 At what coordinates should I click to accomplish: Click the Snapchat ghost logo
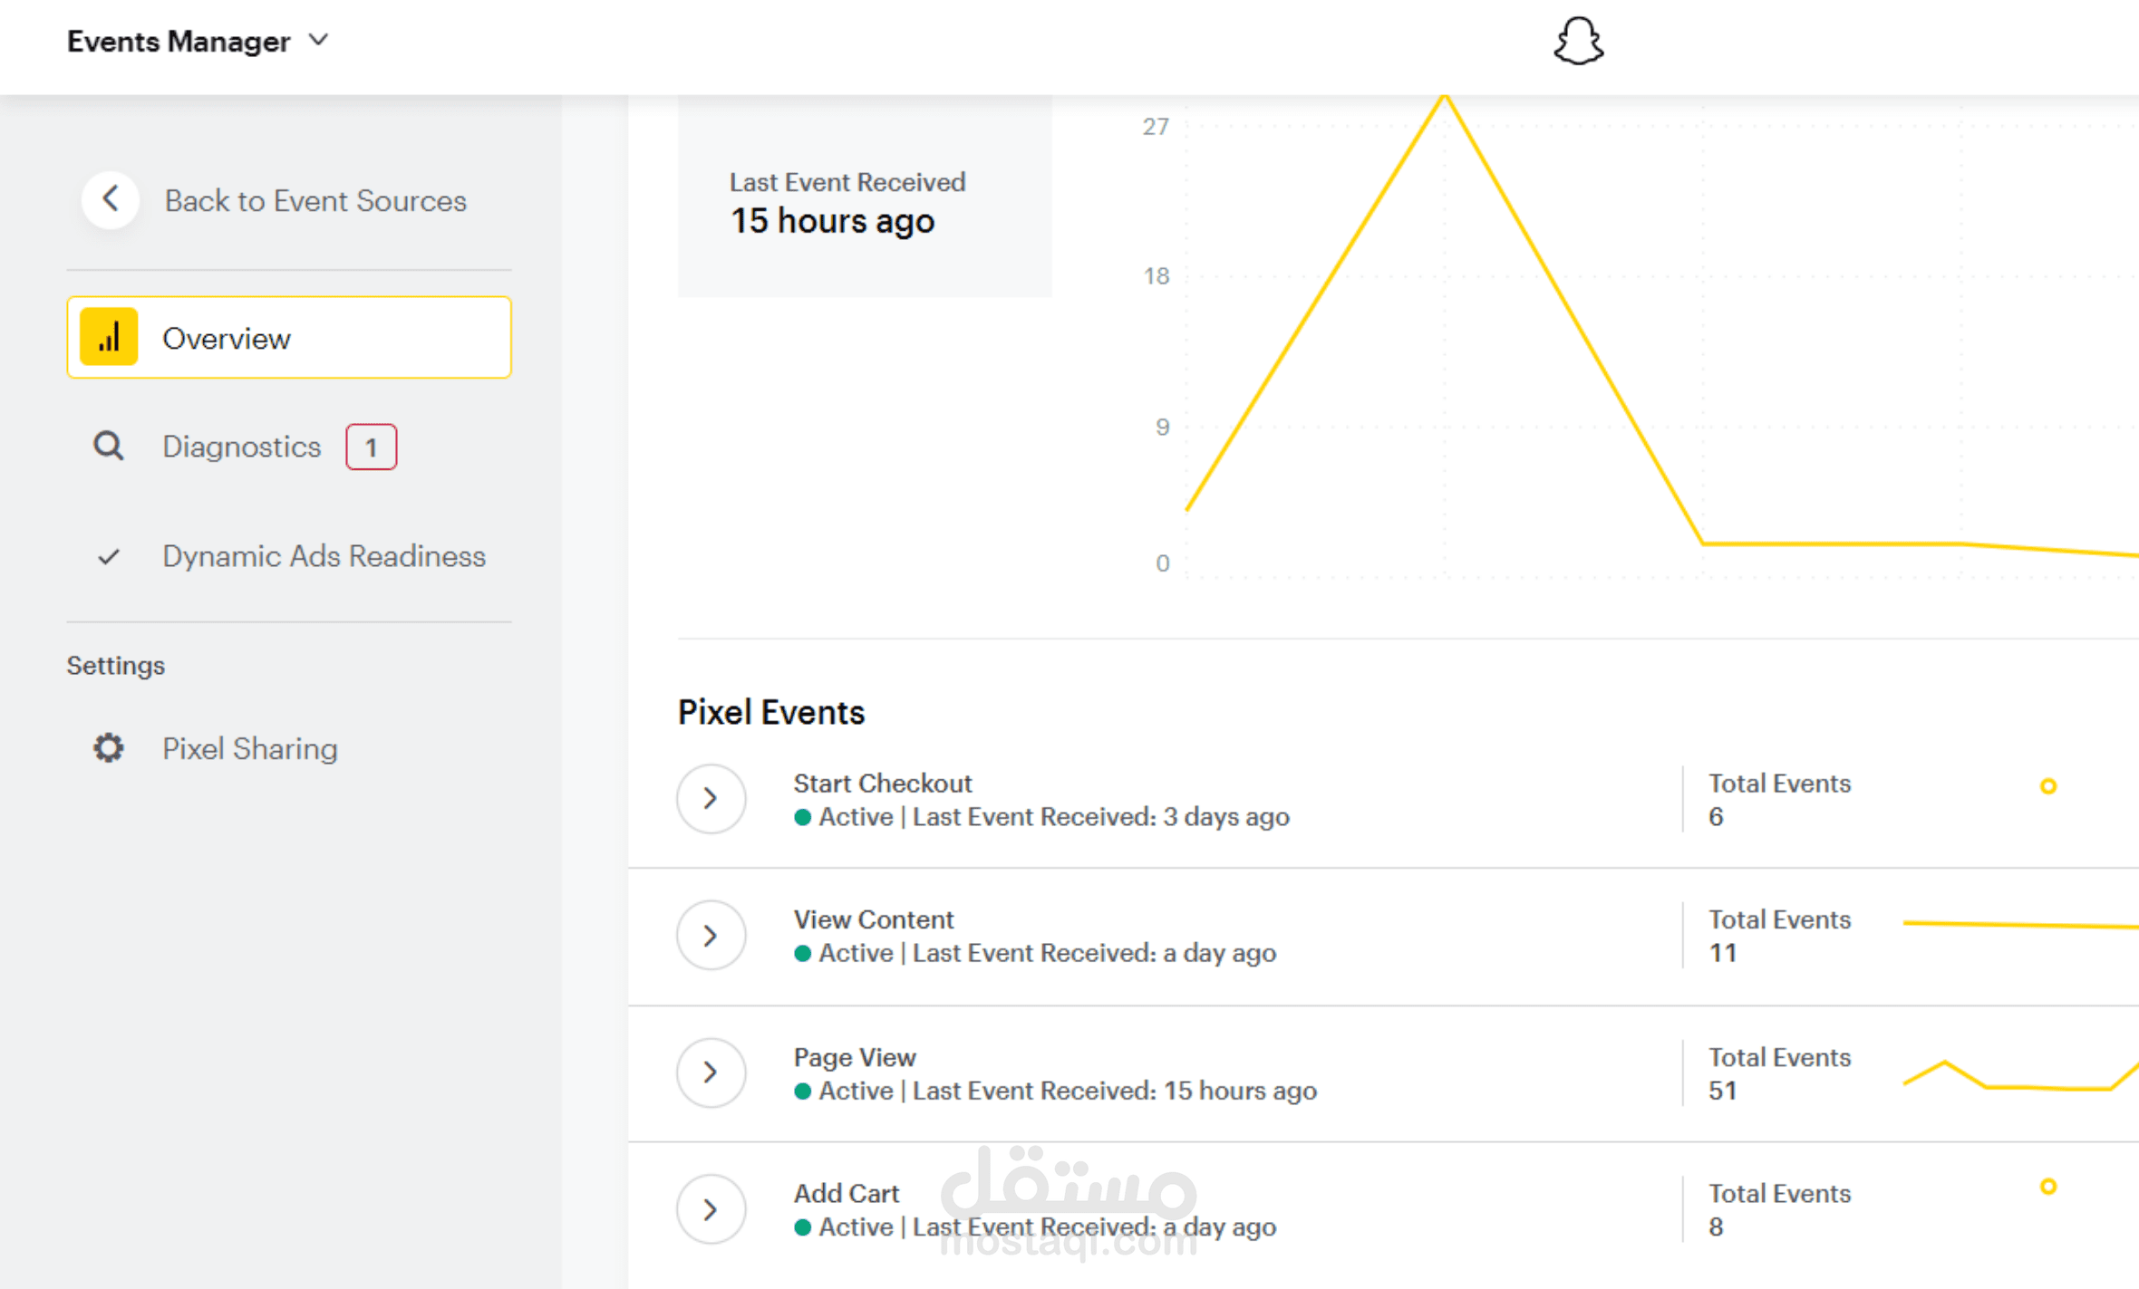tap(1578, 42)
